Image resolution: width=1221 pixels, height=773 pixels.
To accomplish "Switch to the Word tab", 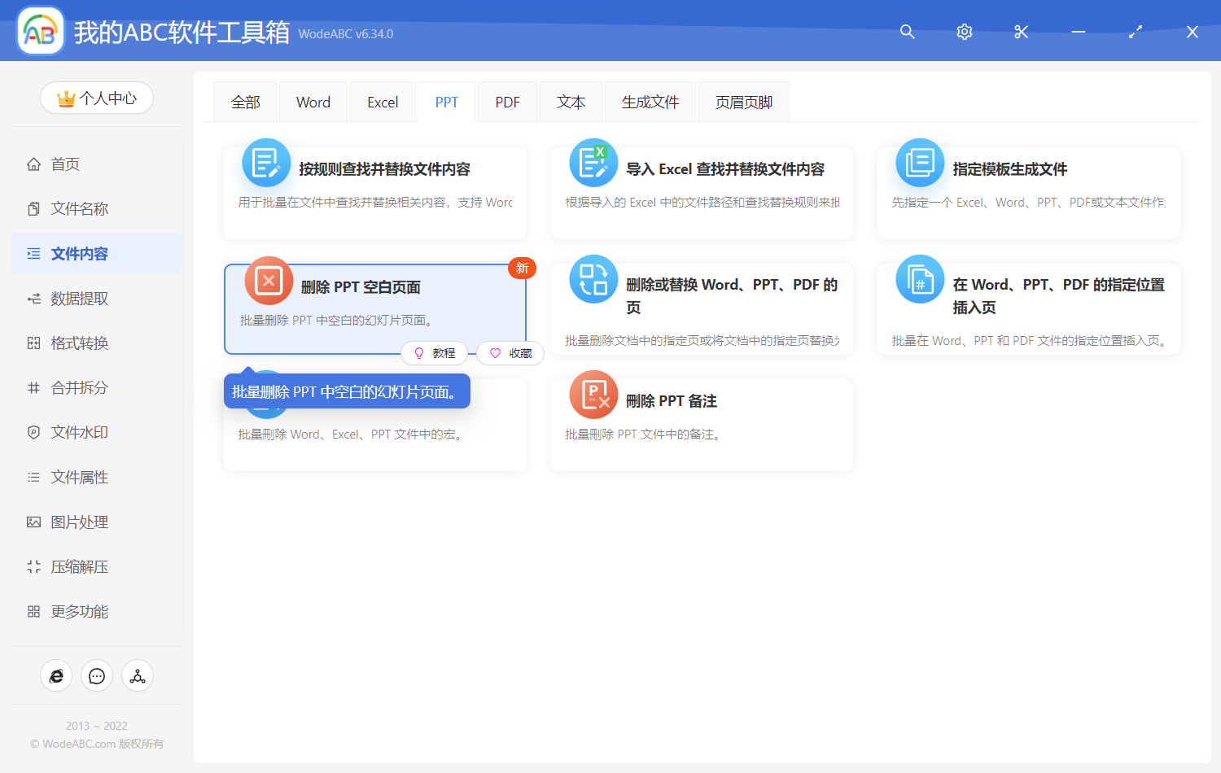I will click(x=313, y=101).
